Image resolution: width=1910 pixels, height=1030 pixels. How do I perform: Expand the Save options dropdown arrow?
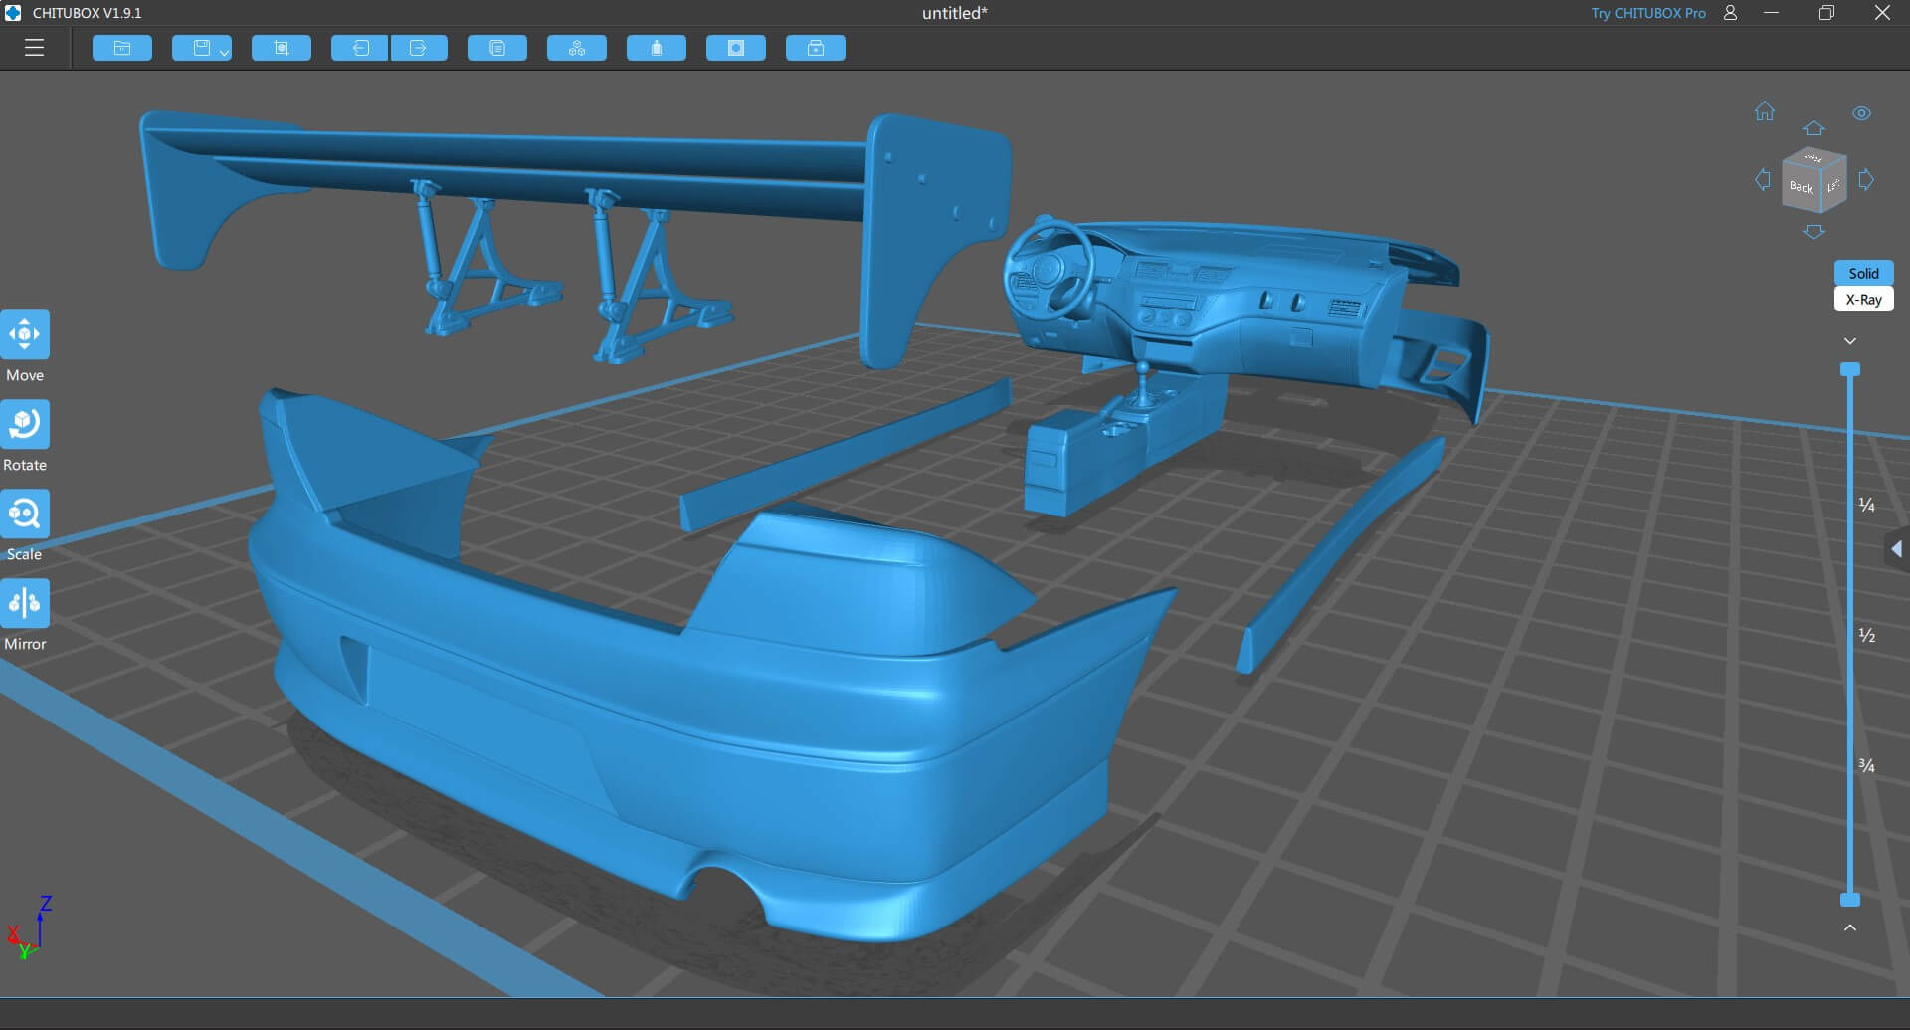tap(225, 52)
